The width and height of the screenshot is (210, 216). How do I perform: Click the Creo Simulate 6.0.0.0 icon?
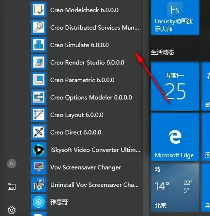coord(39,45)
